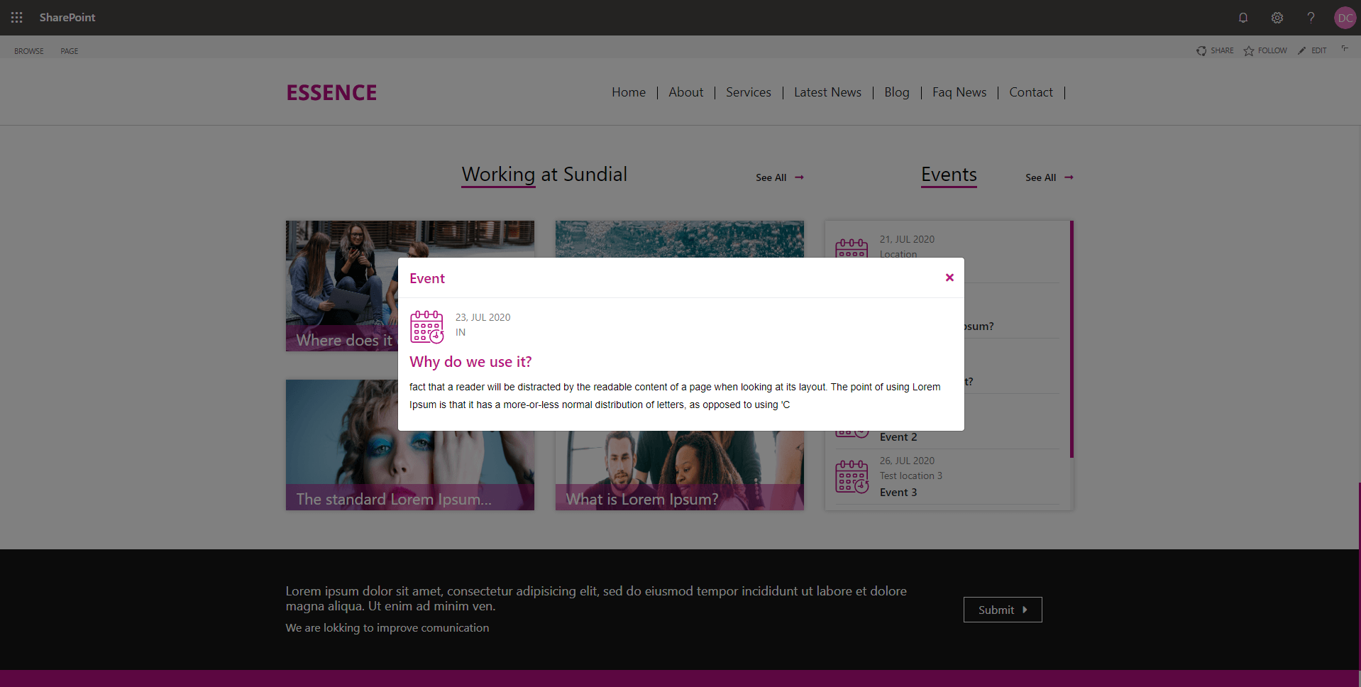
Task: Go to the ESSENCE logo home
Action: [331, 92]
